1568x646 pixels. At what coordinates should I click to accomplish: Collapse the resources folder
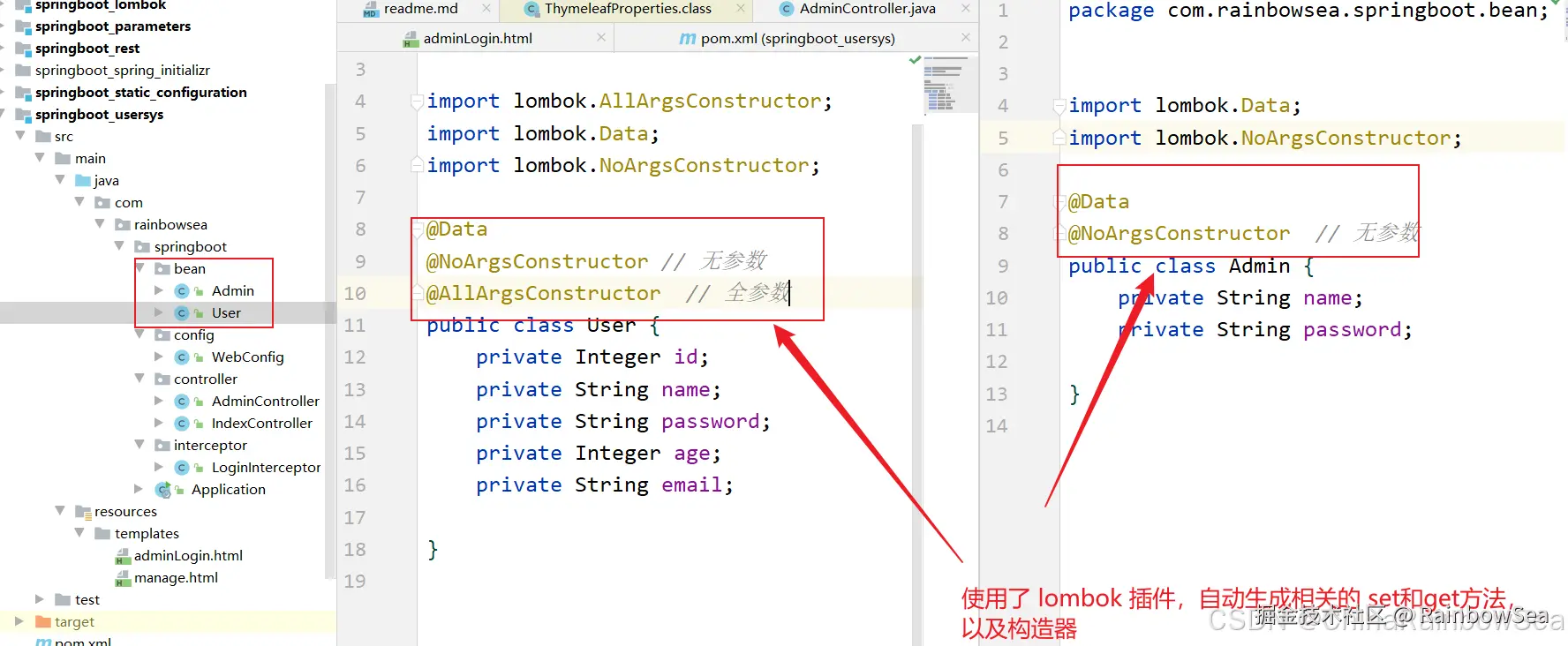[60, 511]
